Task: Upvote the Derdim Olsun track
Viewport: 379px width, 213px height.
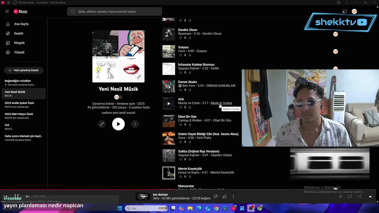Action: [181, 38]
